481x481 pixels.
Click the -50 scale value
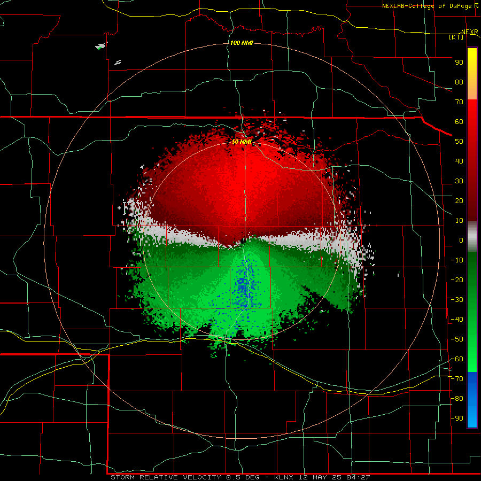(457, 339)
